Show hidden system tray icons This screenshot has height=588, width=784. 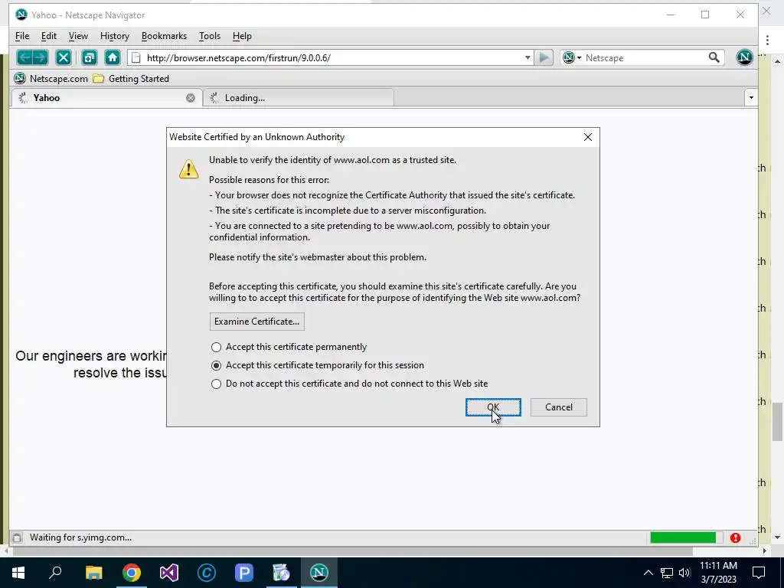pos(648,573)
